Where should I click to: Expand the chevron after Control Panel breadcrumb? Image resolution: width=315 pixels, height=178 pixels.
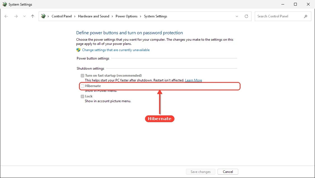coord(75,16)
